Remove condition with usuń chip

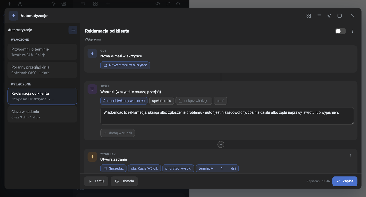[x=220, y=101]
